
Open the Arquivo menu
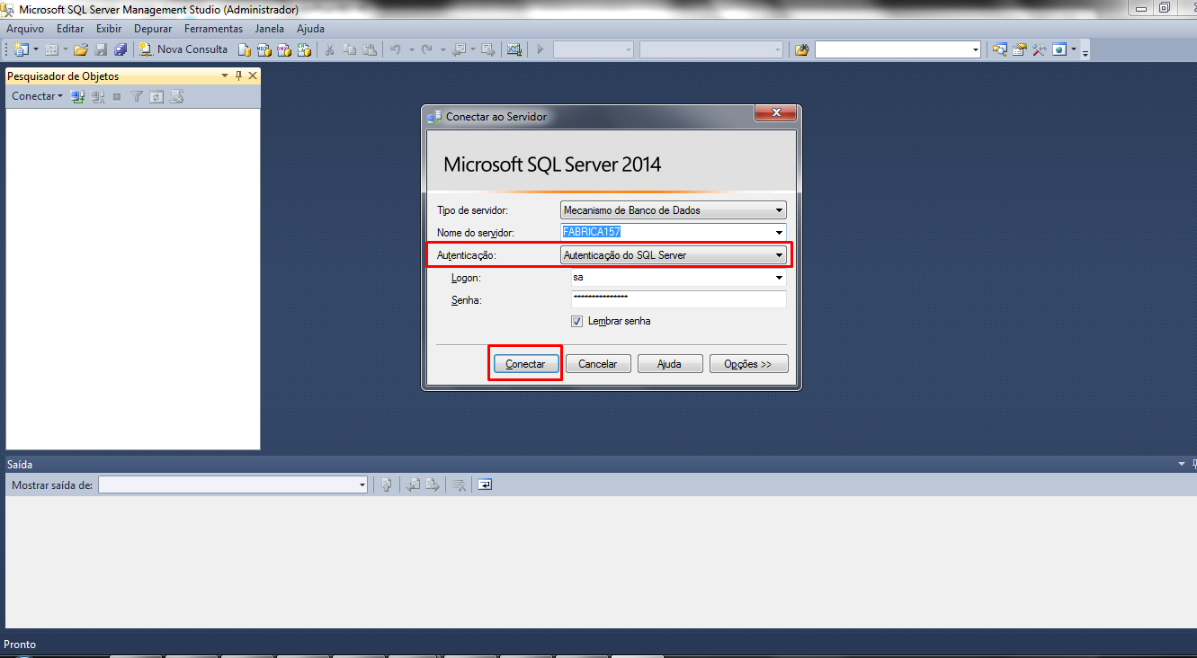(25, 29)
